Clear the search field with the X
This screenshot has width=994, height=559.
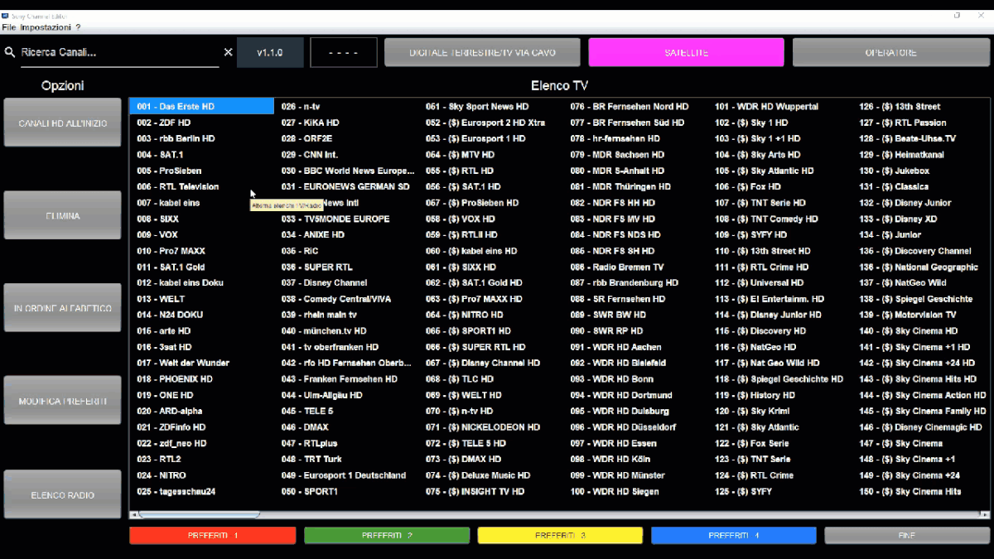(229, 52)
